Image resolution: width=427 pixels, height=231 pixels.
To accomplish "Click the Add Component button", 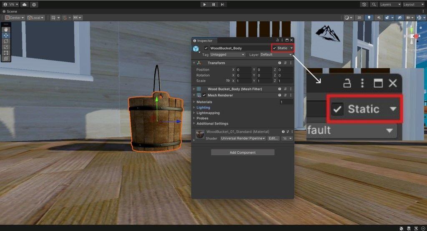I will (242, 152).
